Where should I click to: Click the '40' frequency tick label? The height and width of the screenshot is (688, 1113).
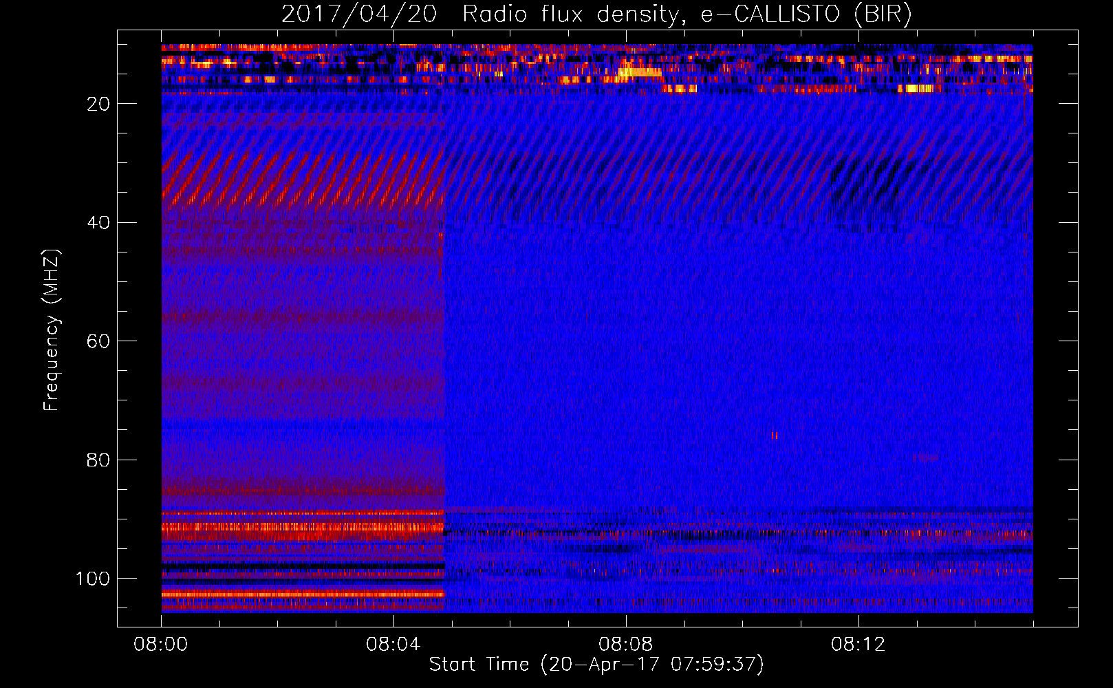(99, 223)
